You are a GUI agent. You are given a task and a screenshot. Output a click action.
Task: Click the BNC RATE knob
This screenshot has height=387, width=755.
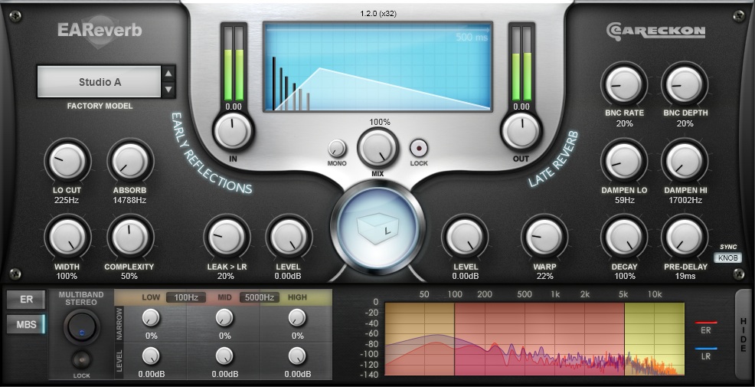(x=624, y=84)
